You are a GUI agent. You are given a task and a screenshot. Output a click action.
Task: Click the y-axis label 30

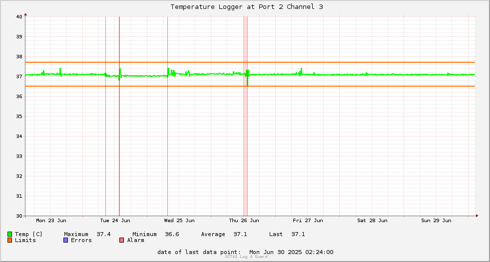19,216
